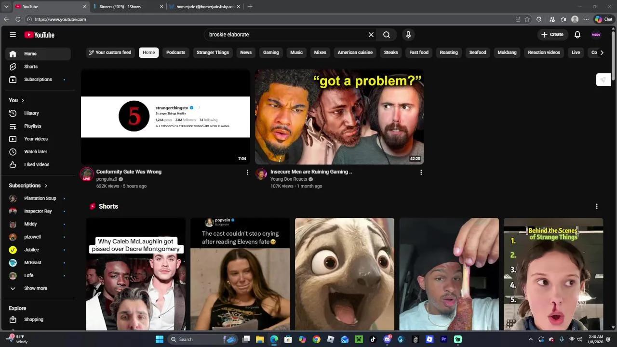Open the sloth Short thumbnail

[x=345, y=274]
